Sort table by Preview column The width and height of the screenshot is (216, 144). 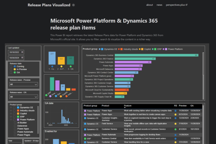click(x=183, y=106)
